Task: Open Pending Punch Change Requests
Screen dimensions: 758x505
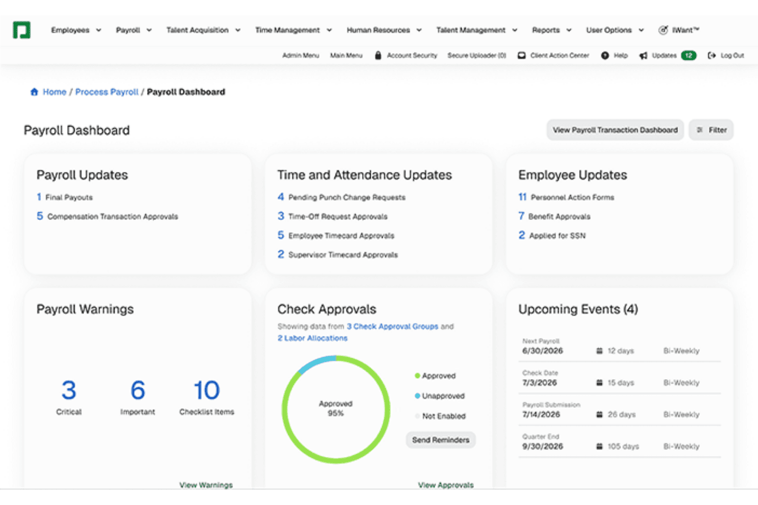Action: click(342, 197)
